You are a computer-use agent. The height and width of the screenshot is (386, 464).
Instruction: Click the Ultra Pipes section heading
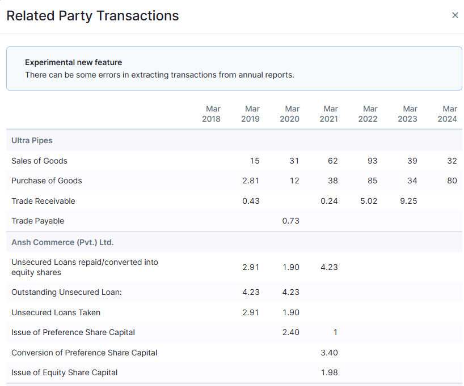tap(32, 140)
